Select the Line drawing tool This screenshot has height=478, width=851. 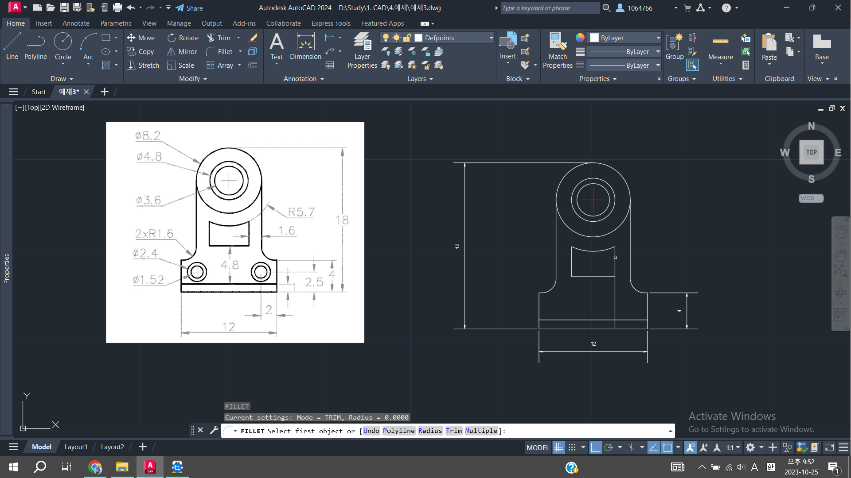click(12, 46)
